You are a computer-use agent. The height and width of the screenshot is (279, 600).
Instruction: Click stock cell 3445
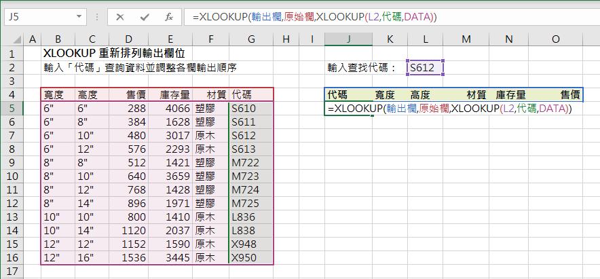click(x=170, y=257)
